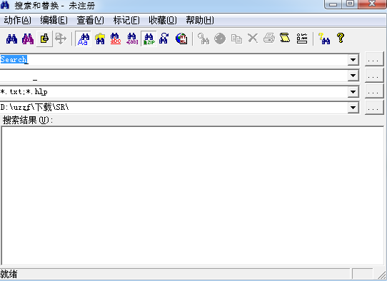Click the D:\uzzf\下载\SR\ path field
387x281 pixels.
pos(174,108)
